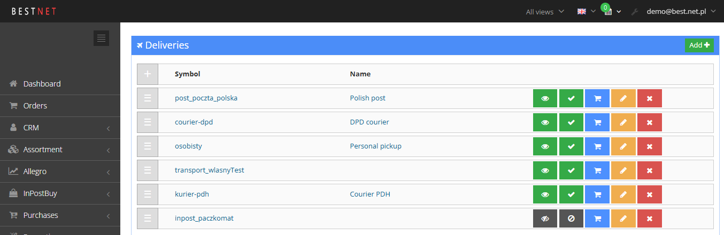Add a new delivery

(699, 45)
